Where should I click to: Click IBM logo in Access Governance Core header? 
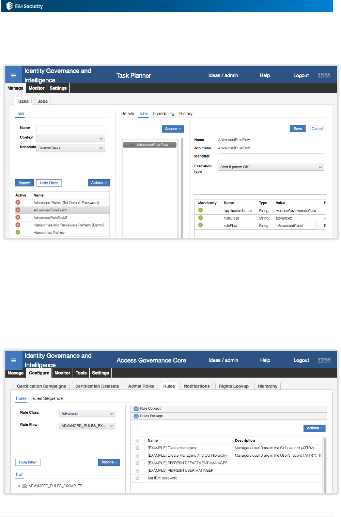(324, 360)
